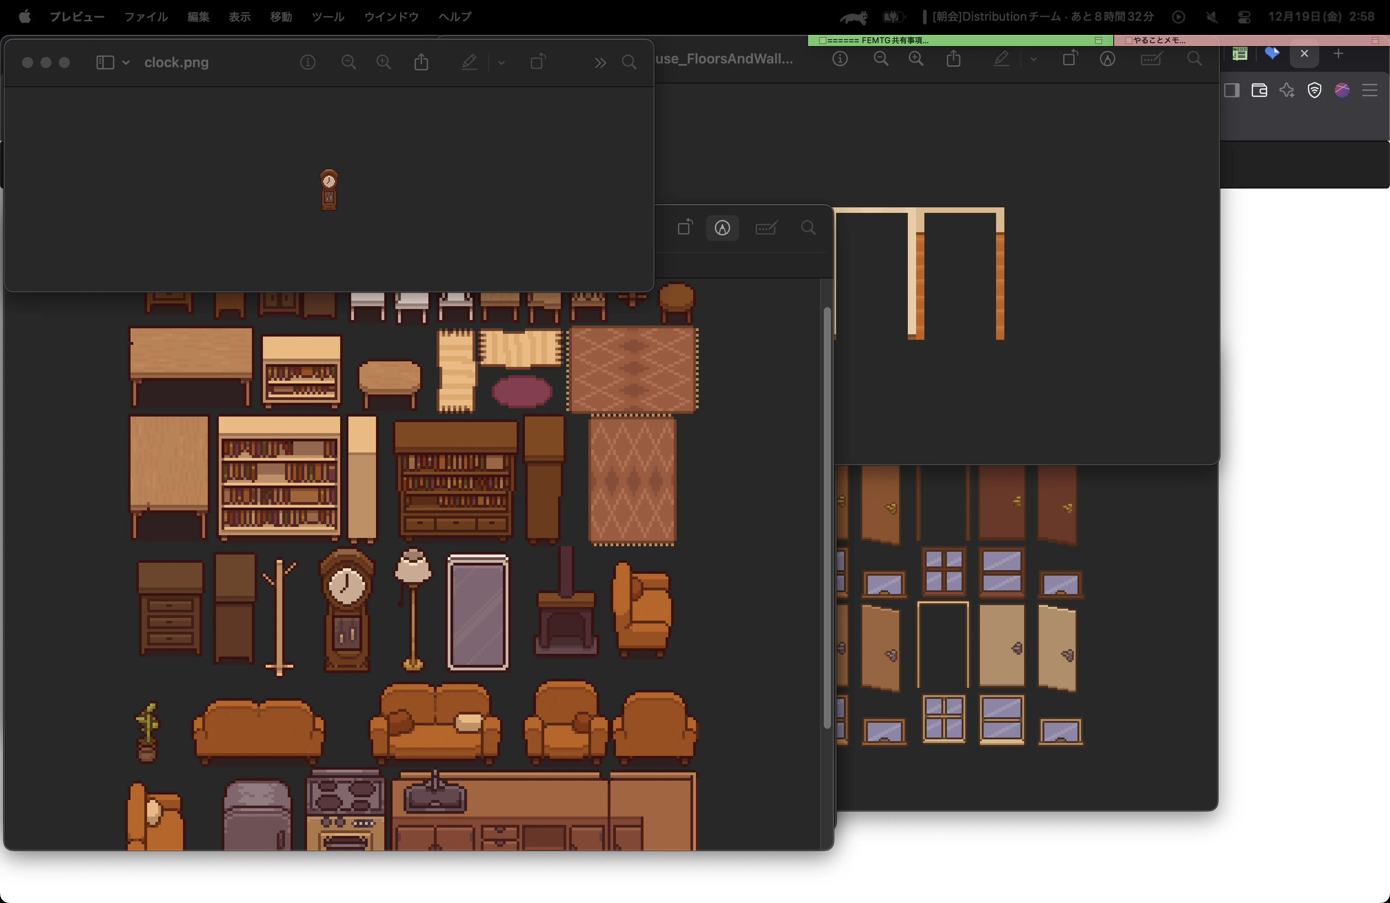1390x903 pixels.
Task: Toggle markup toolbar in furniture window
Action: tap(723, 228)
